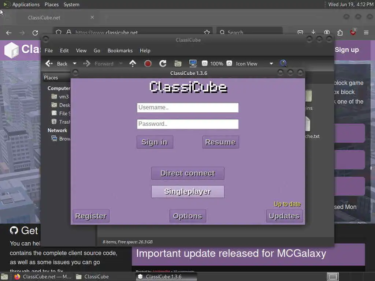Open the Bookmarks menu
The height and width of the screenshot is (281, 375).
tap(120, 50)
